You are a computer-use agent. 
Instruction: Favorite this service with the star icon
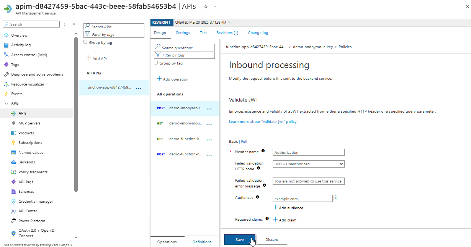tap(206, 6)
